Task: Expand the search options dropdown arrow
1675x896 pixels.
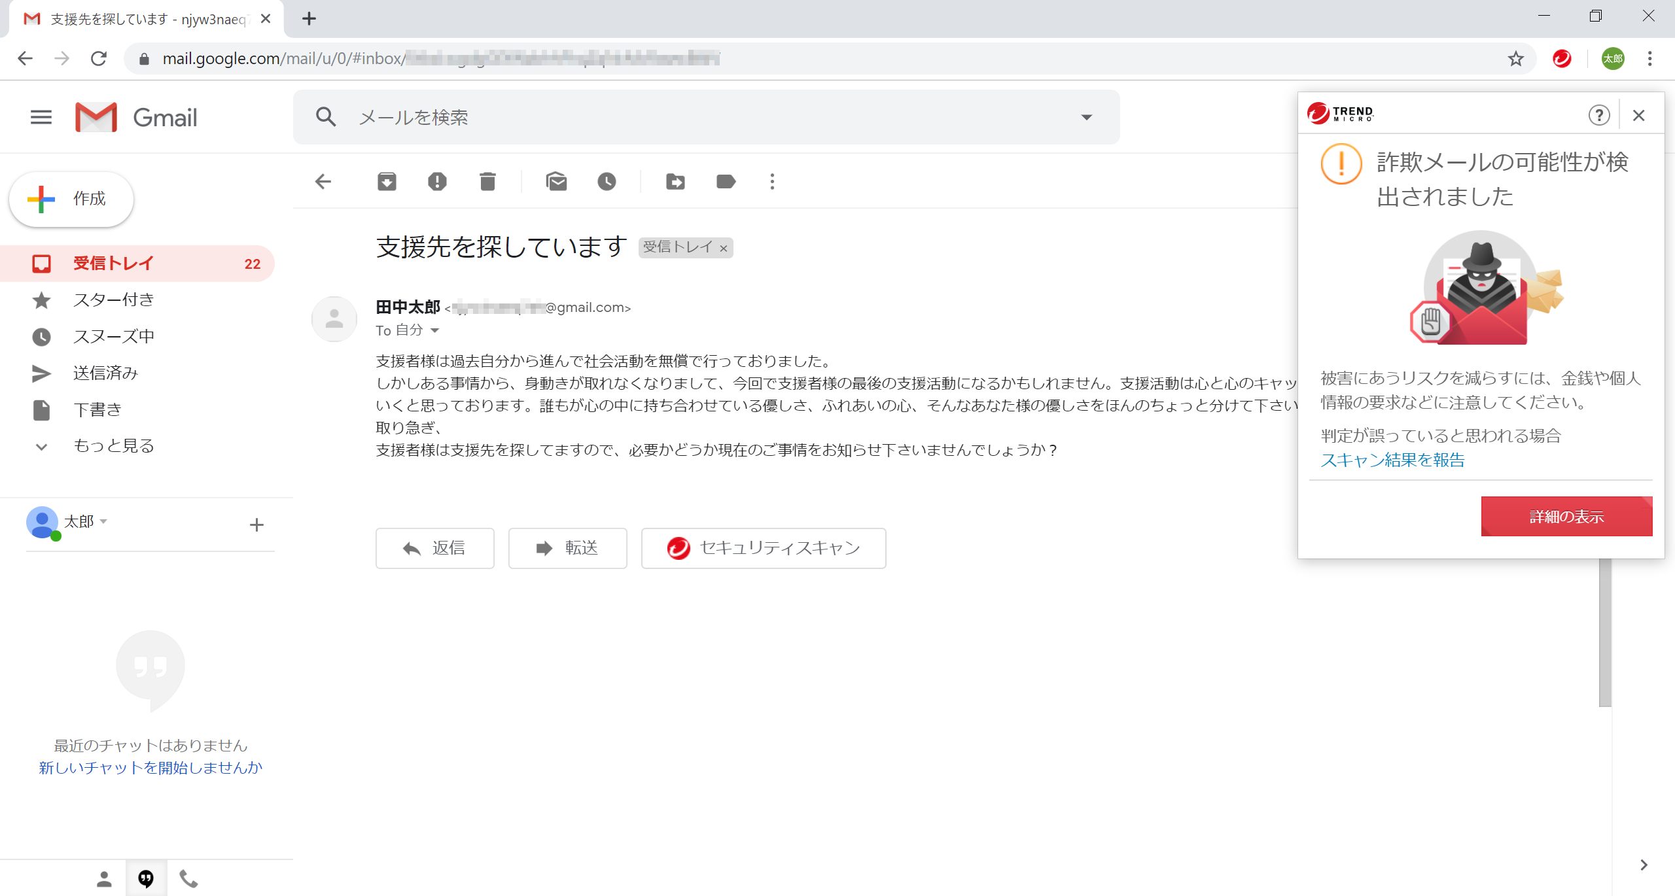Action: pyautogui.click(x=1086, y=118)
